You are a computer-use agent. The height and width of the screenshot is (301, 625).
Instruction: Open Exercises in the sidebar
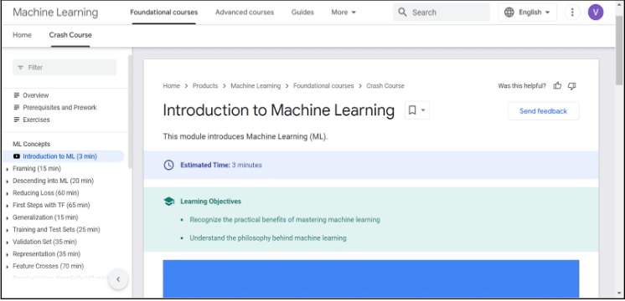click(36, 120)
